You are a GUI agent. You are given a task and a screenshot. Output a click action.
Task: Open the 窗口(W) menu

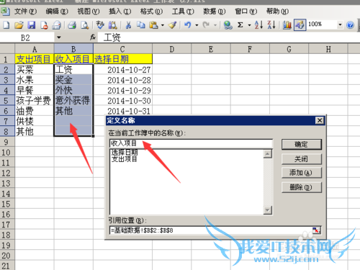[246, 12]
